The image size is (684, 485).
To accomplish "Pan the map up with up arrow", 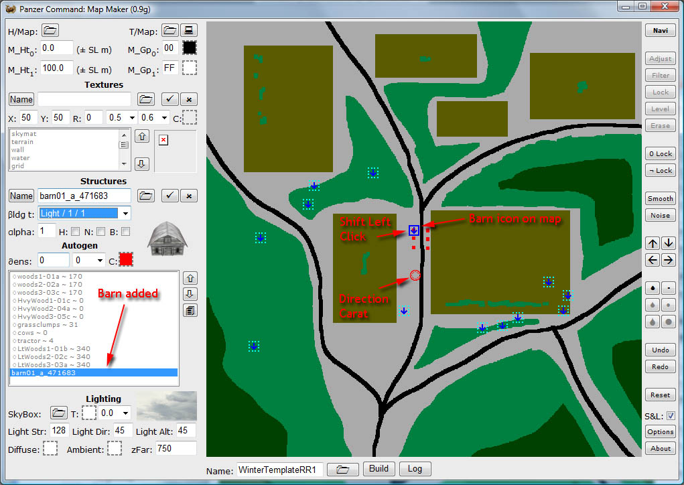I will pyautogui.click(x=653, y=243).
